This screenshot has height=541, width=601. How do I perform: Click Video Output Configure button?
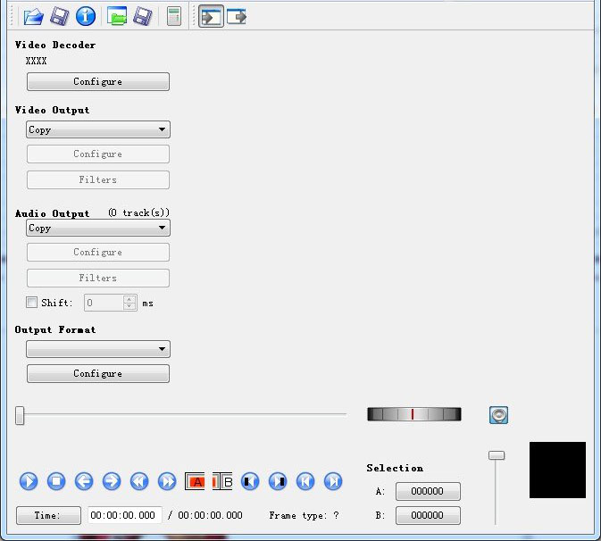coord(98,154)
